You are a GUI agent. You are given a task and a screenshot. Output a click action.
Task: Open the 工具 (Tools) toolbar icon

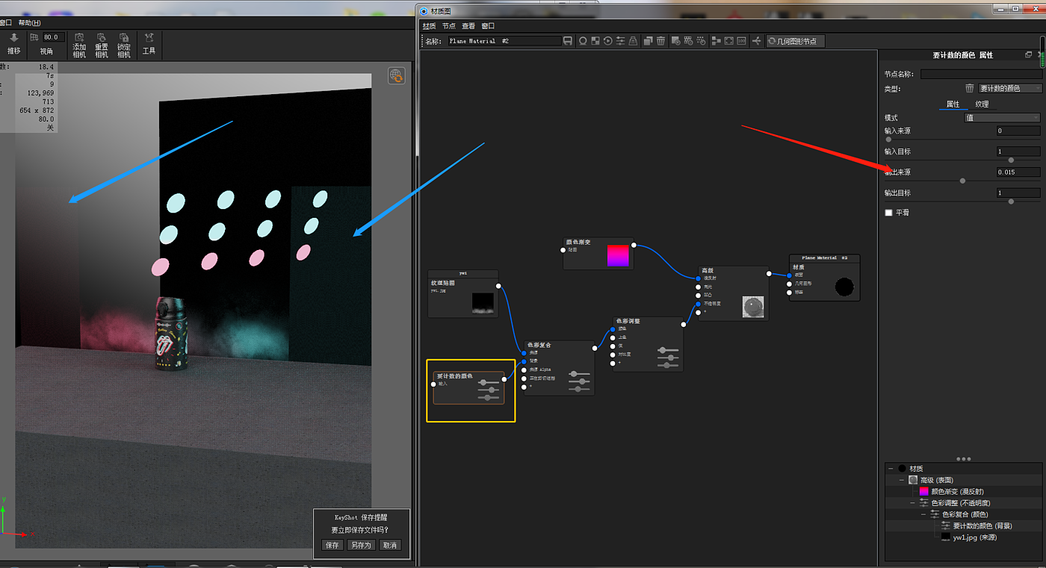pyautogui.click(x=149, y=43)
